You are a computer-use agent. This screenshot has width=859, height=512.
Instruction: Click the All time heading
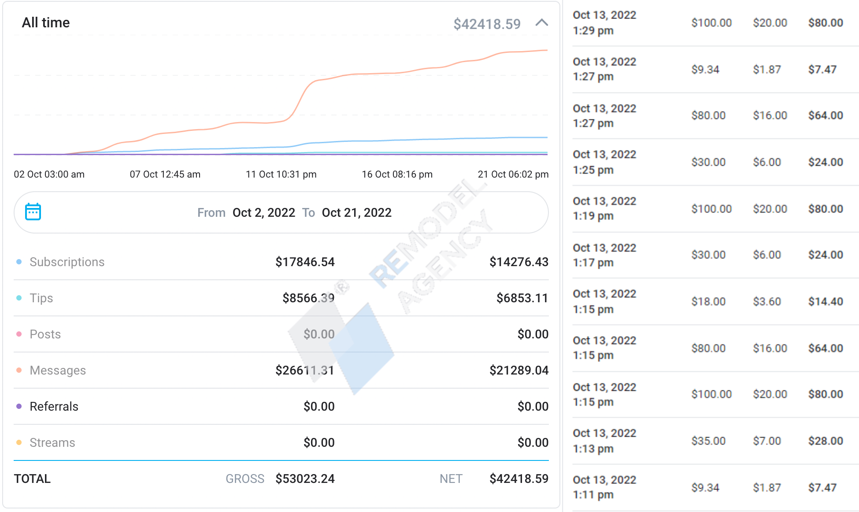click(46, 23)
